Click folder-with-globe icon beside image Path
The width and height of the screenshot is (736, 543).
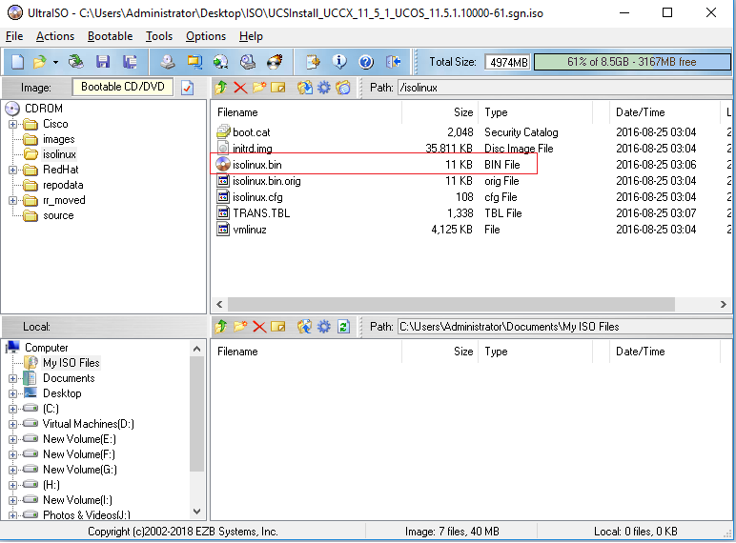[343, 88]
